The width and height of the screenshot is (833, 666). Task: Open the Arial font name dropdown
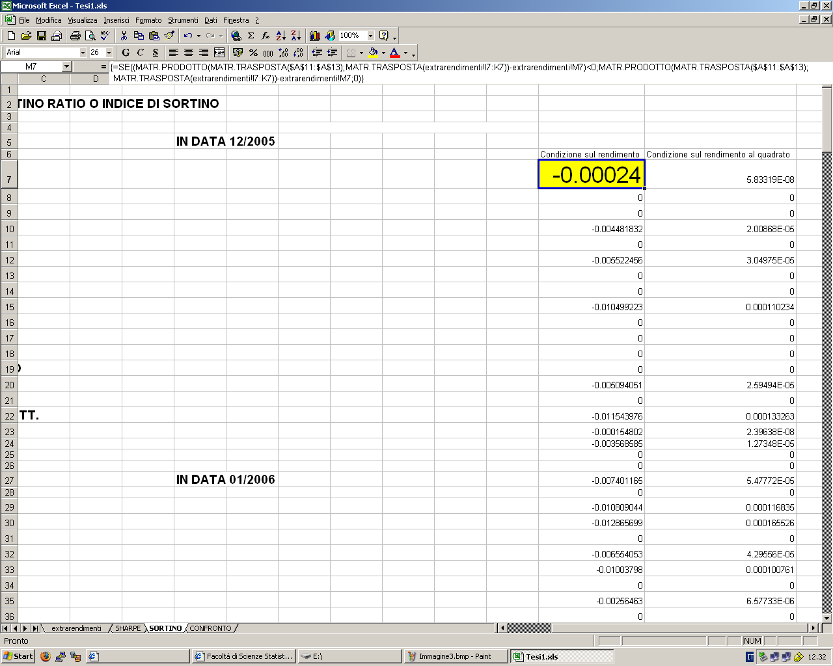pyautogui.click(x=83, y=53)
